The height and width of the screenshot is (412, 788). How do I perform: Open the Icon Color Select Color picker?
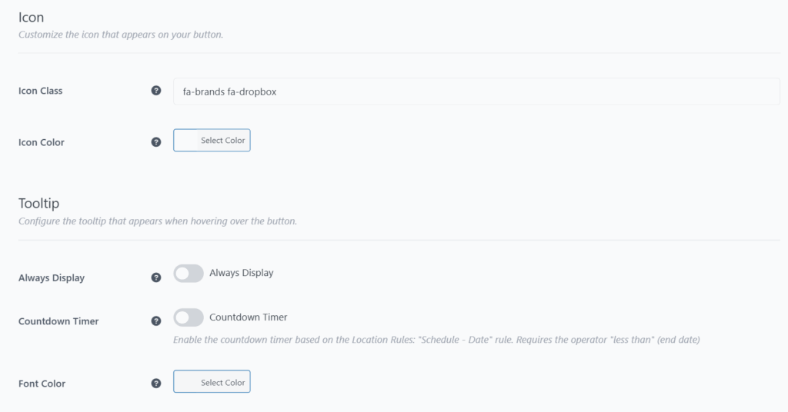[x=212, y=141]
